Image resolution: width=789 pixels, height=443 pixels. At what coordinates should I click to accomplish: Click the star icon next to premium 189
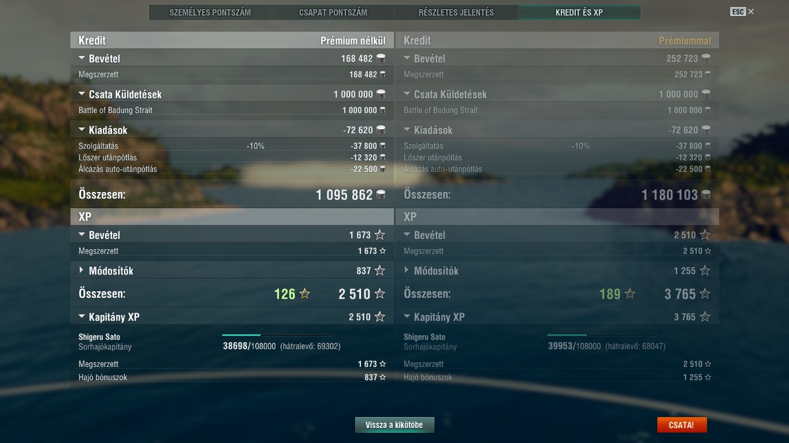630,294
